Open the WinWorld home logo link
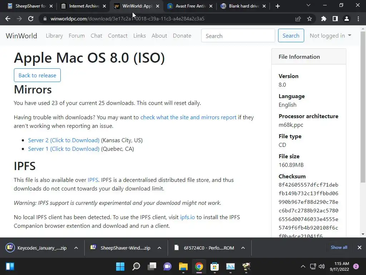The width and height of the screenshot is (366, 275). tap(21, 36)
